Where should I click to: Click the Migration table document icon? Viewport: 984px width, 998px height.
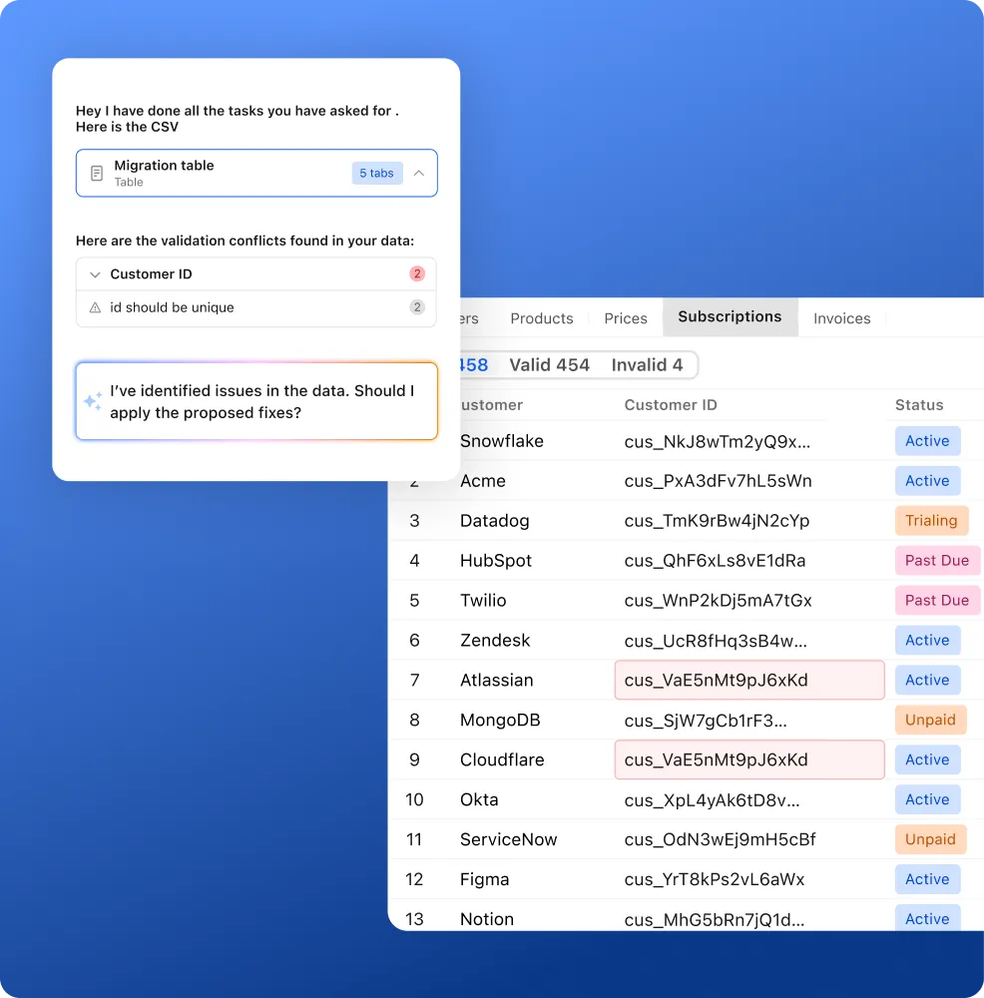96,173
